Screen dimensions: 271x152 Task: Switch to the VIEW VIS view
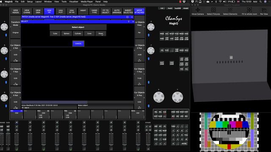pos(49,11)
